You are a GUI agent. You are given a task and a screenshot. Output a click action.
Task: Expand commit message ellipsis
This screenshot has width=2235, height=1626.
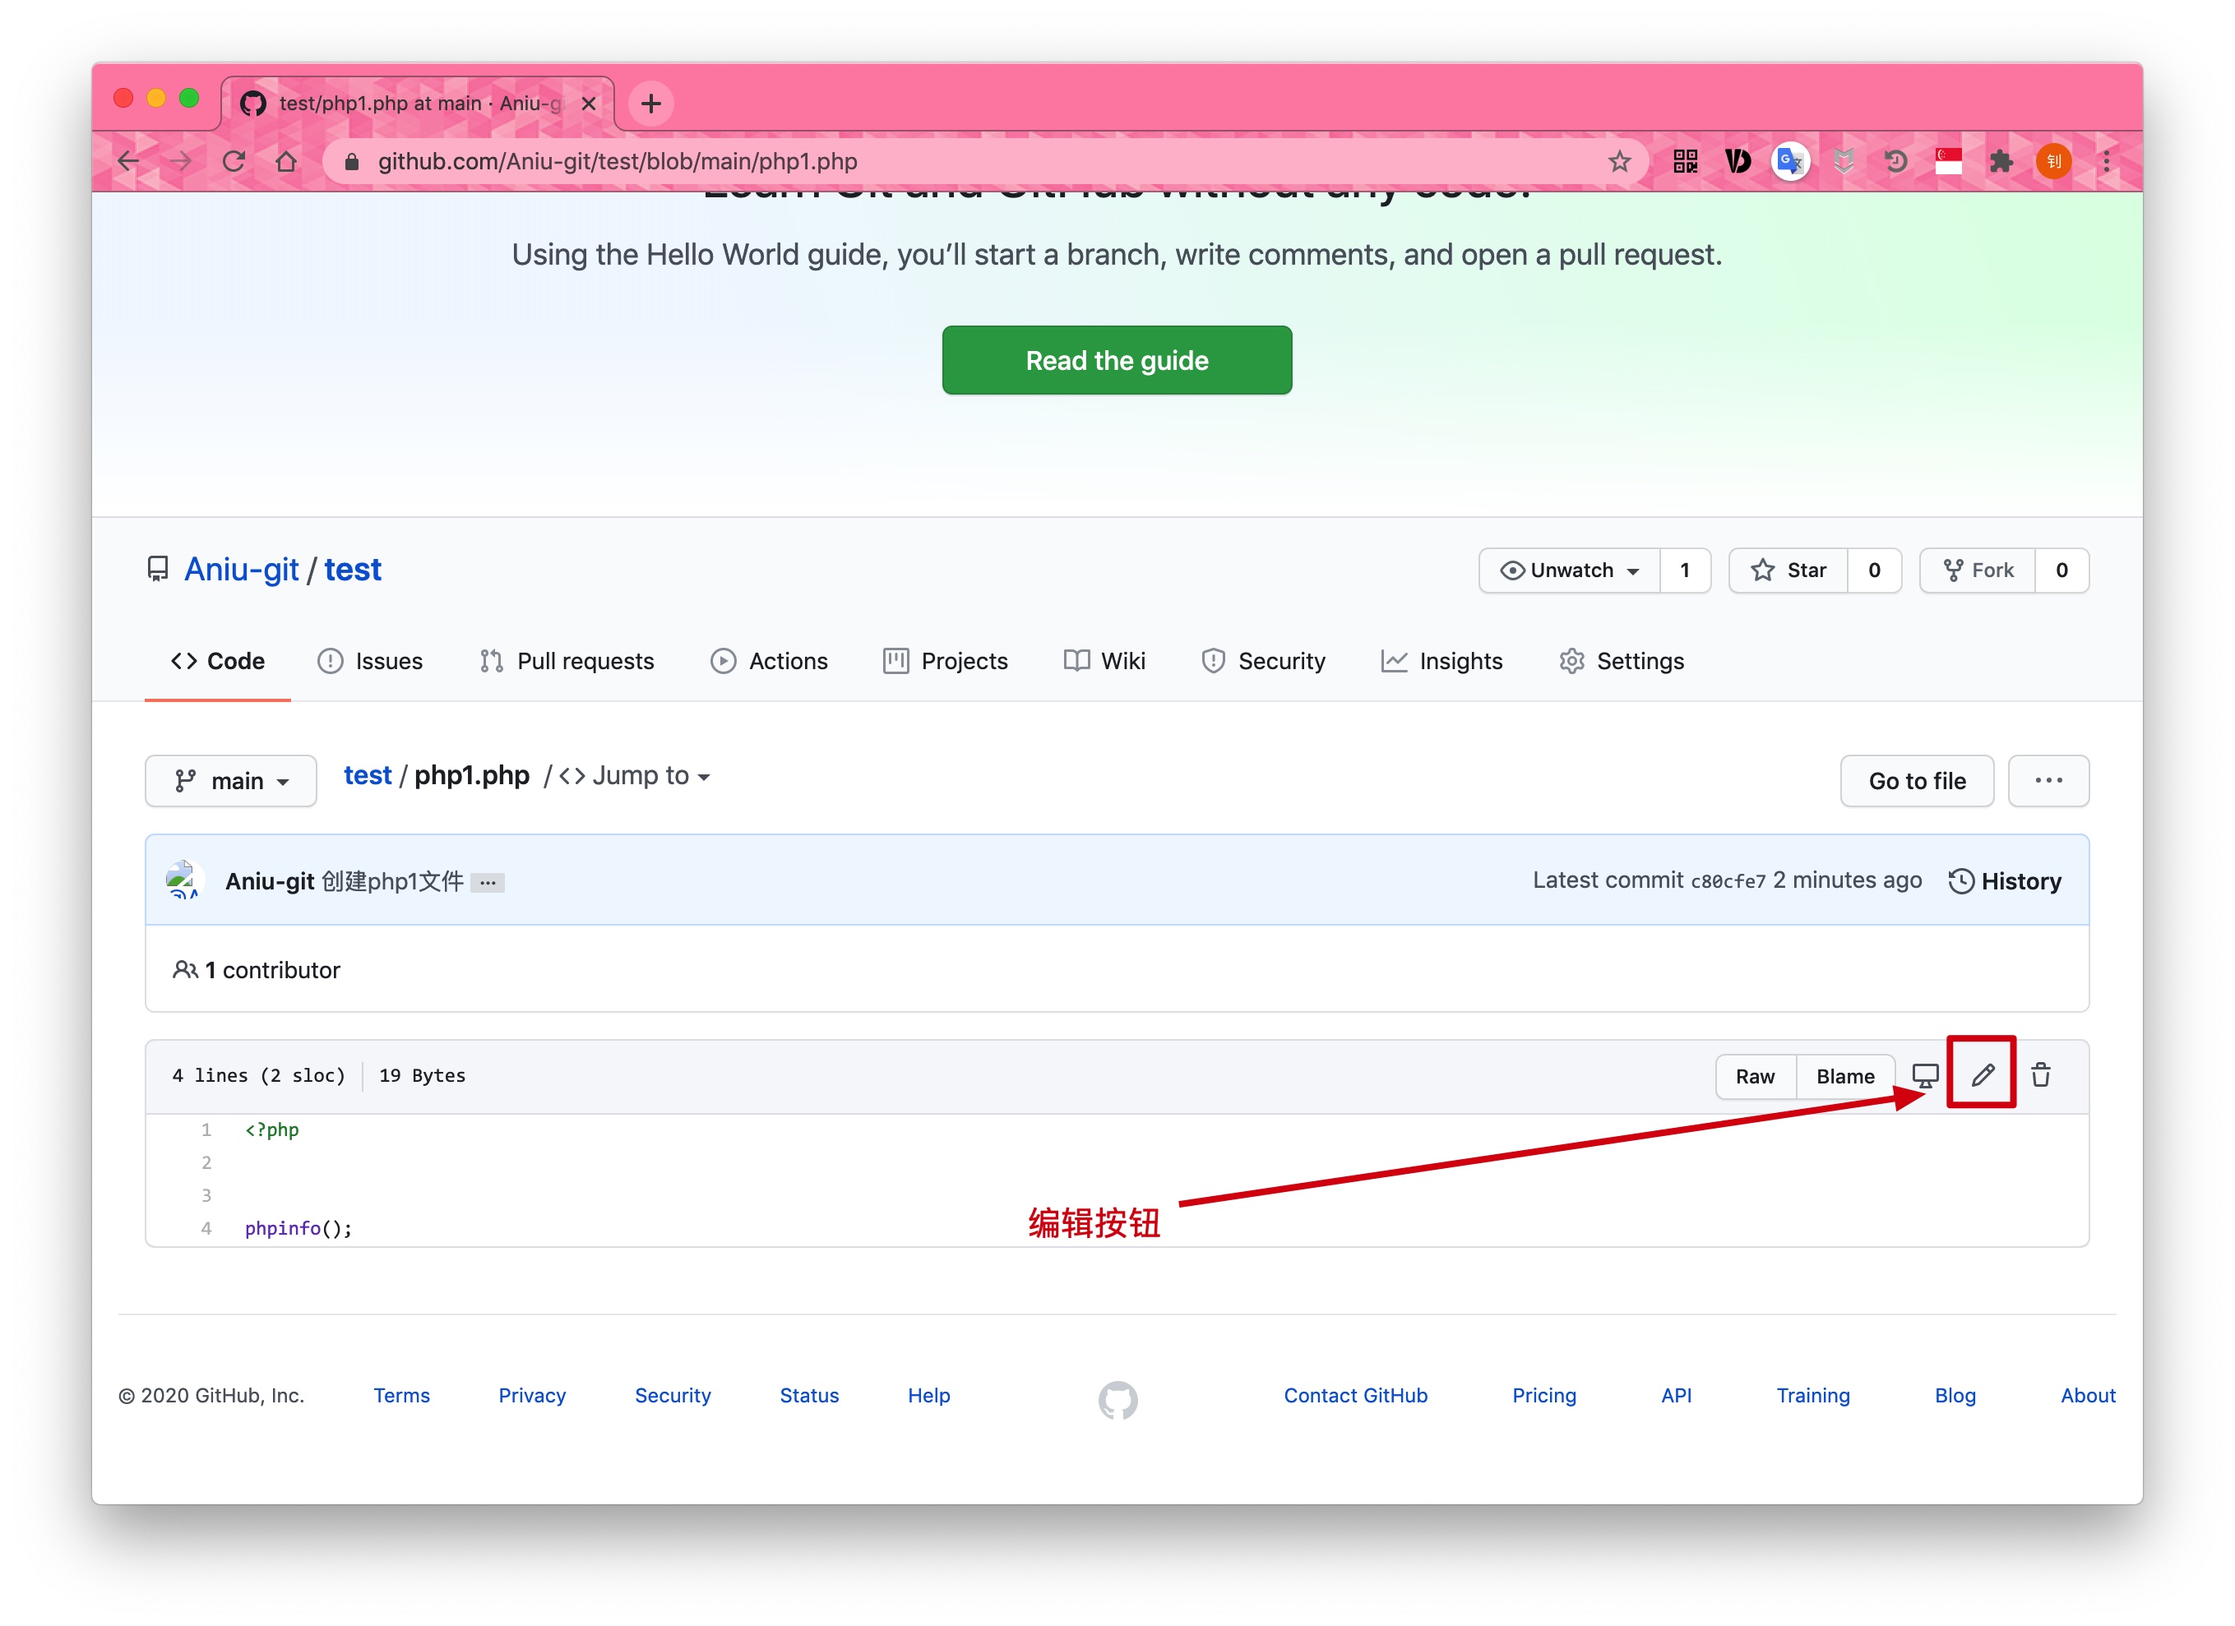click(487, 882)
